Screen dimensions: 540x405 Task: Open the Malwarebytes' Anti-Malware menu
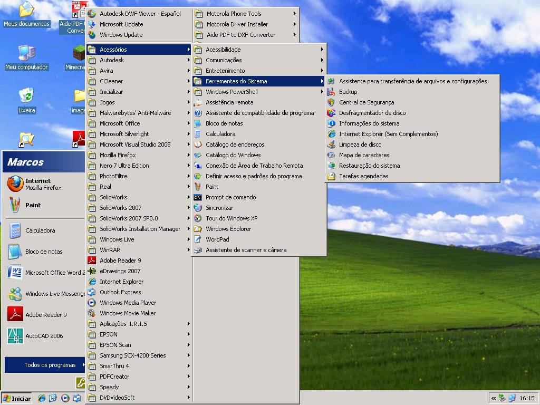point(139,113)
